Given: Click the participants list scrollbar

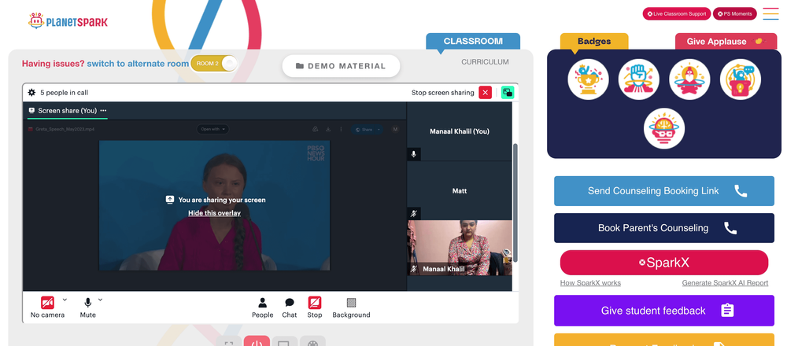Looking at the screenshot, I should (515, 202).
